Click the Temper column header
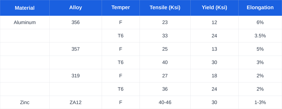Image resolution: width=282 pixels, height=109 pixels. [121, 8]
